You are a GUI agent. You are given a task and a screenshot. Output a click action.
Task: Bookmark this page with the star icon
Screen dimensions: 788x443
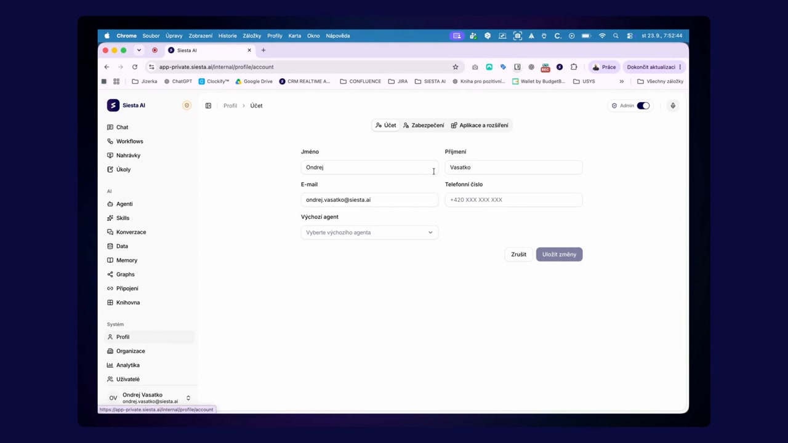click(456, 67)
